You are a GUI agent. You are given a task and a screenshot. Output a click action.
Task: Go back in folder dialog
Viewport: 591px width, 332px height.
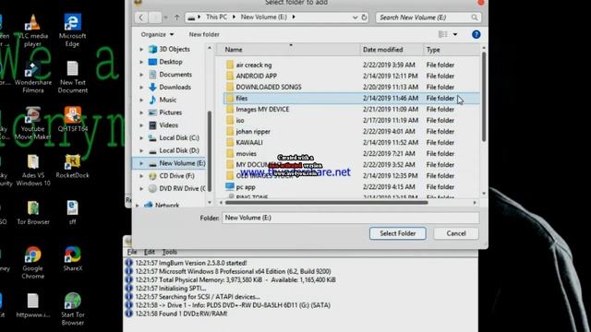pyautogui.click(x=141, y=18)
